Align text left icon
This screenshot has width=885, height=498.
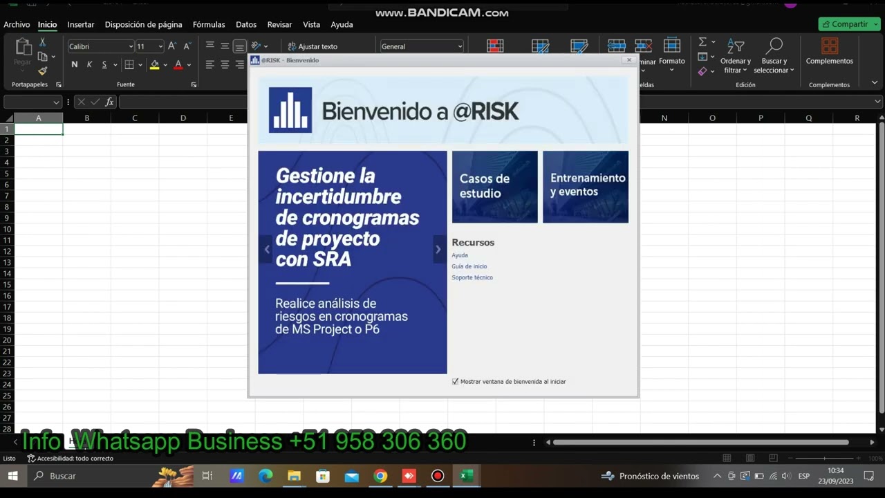[x=210, y=65]
